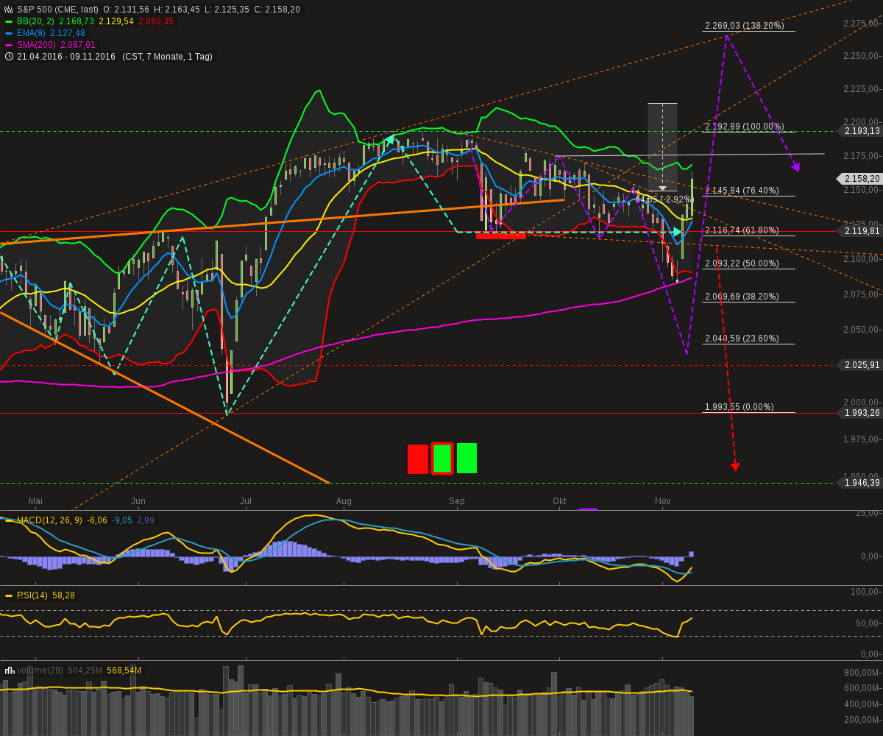Click Fibonacci label 2.069,69 (38.20%)
883x736 pixels.
[x=742, y=297]
